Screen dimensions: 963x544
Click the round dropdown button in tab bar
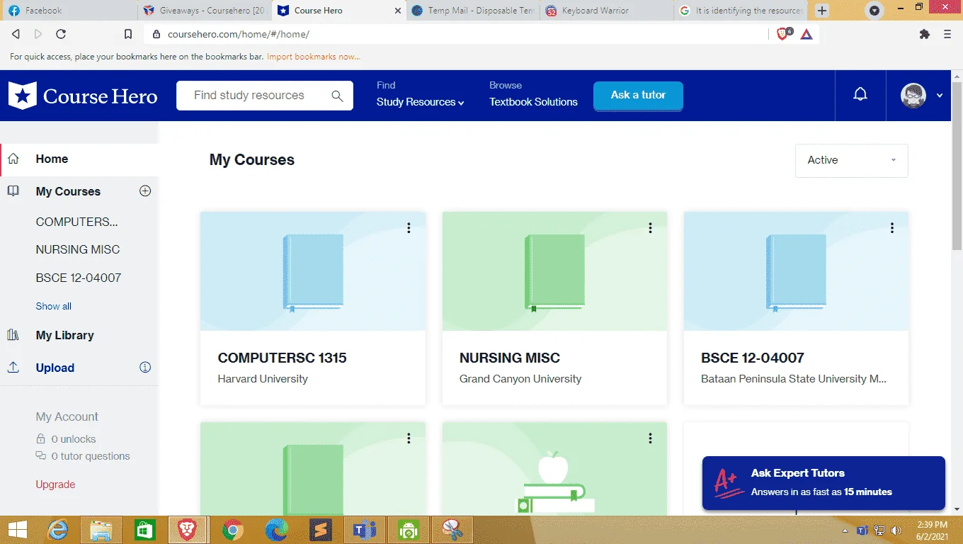click(x=875, y=11)
